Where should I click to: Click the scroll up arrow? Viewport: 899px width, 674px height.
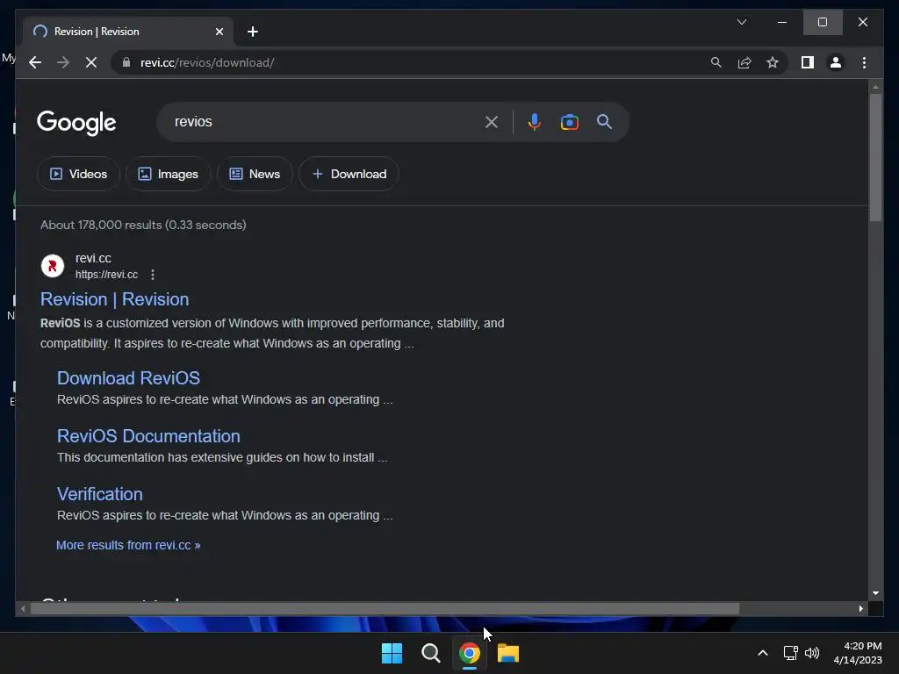[x=875, y=87]
